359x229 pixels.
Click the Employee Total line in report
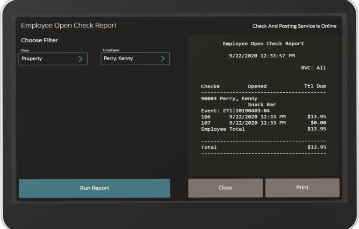263,129
